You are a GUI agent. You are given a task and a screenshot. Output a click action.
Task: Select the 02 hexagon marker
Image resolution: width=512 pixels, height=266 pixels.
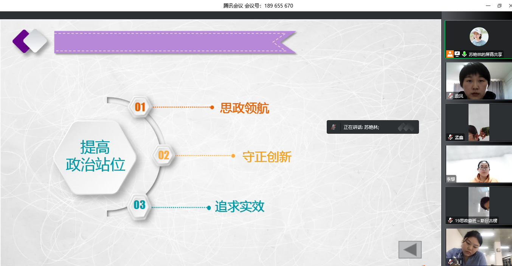click(163, 155)
